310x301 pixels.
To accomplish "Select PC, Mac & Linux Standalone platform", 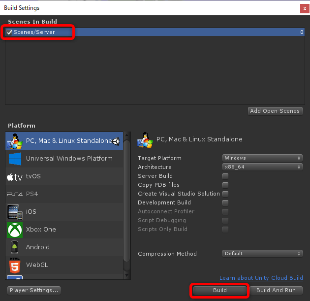I will click(64, 141).
